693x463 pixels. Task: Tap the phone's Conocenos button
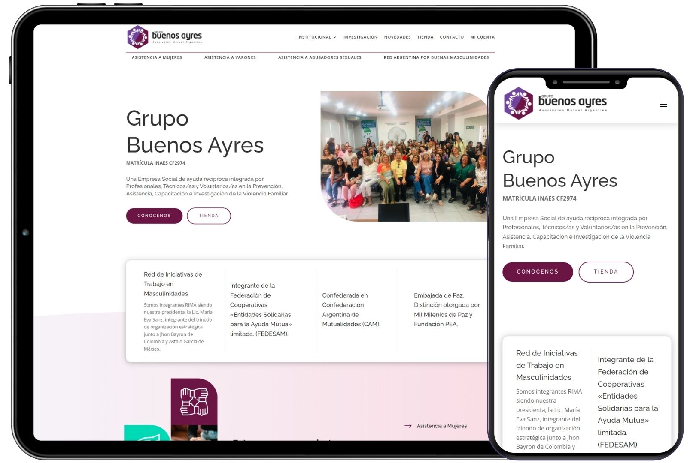538,272
